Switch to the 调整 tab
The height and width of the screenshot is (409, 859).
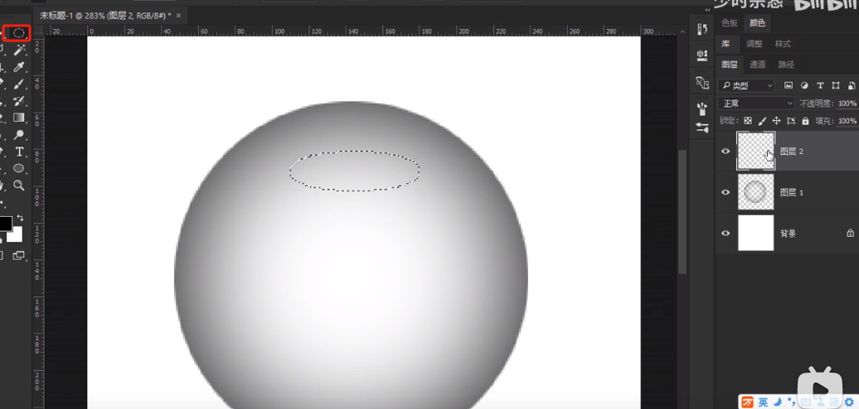point(755,44)
